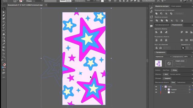
Task: Click target circle of <Группа> row
Action: coord(190,89)
